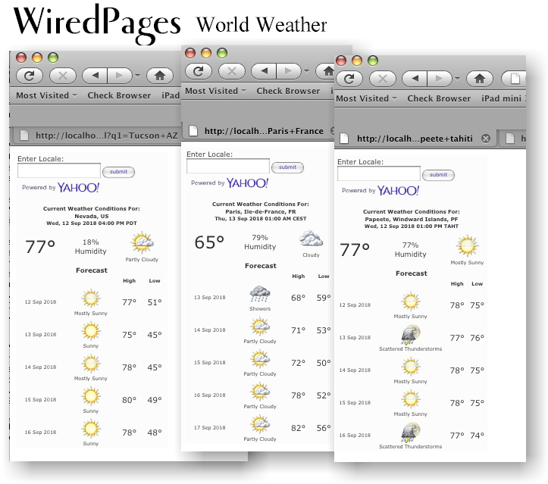This screenshot has width=548, height=484.
Task: Click Partly Cloudy icon for Paris 14 Sep
Action: click(x=260, y=327)
